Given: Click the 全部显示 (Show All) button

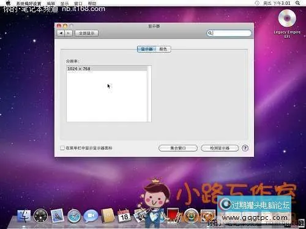Looking at the screenshot, I should [x=86, y=33].
